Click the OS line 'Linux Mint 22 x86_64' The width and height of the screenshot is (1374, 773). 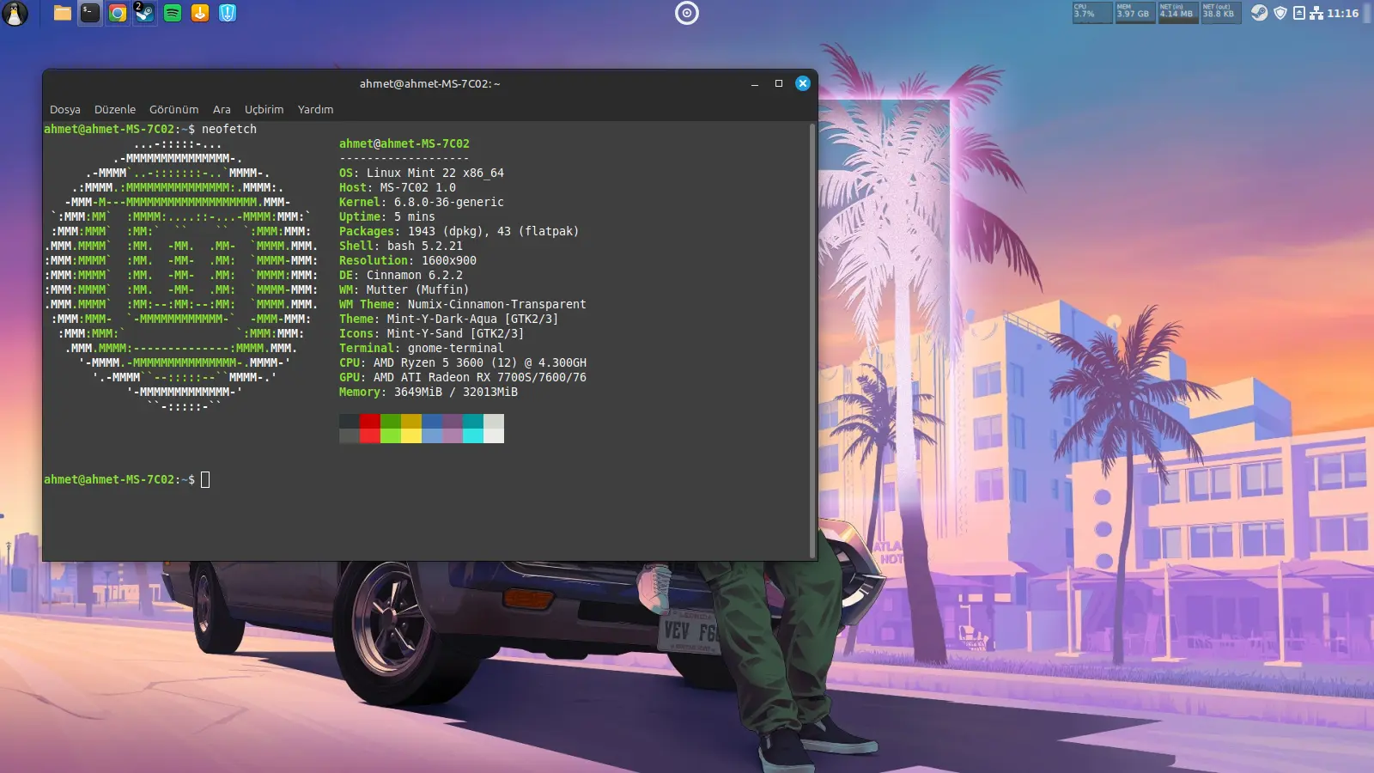pyautogui.click(x=435, y=173)
